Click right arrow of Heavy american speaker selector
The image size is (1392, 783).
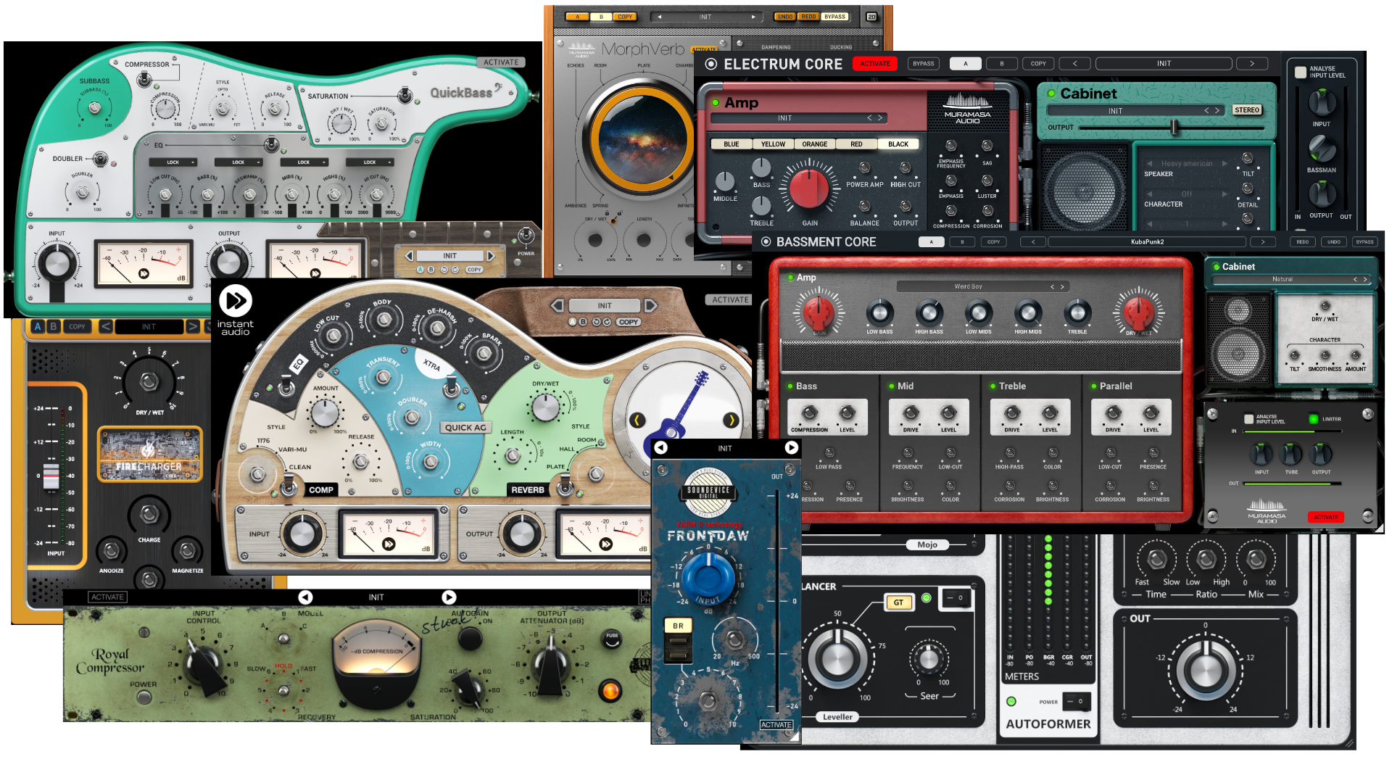pyautogui.click(x=1225, y=164)
